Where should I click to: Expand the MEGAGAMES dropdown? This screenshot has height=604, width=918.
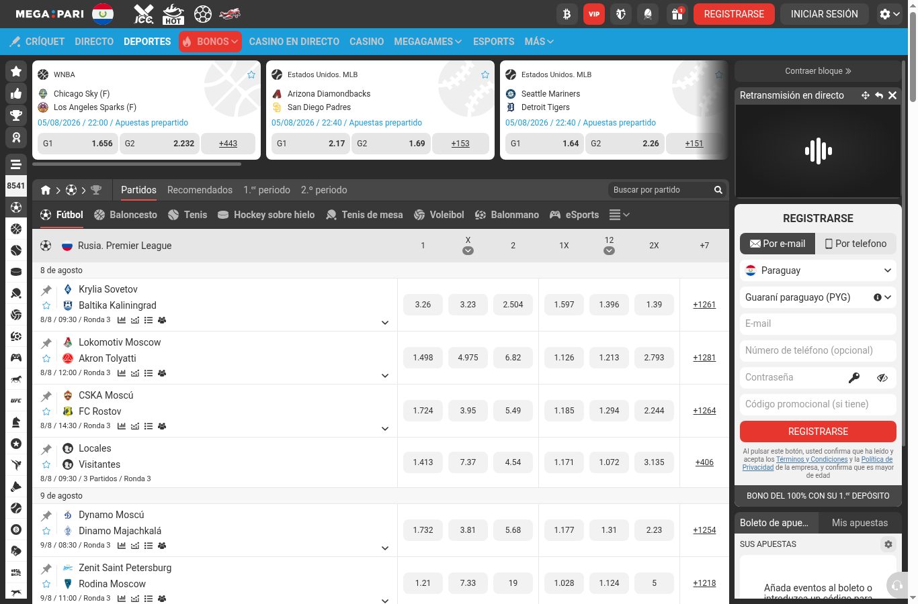(x=427, y=42)
